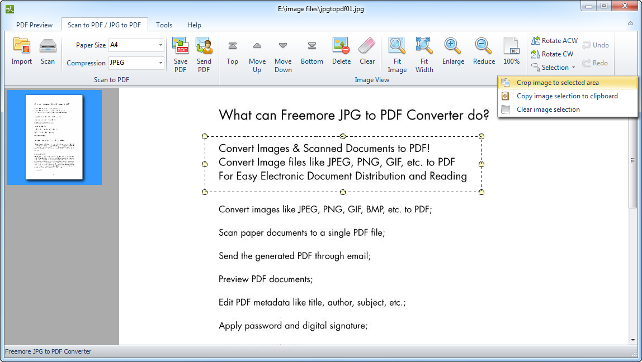The width and height of the screenshot is (642, 362).
Task: Click the line 'Apply password and digital signature;'
Action: (293, 326)
